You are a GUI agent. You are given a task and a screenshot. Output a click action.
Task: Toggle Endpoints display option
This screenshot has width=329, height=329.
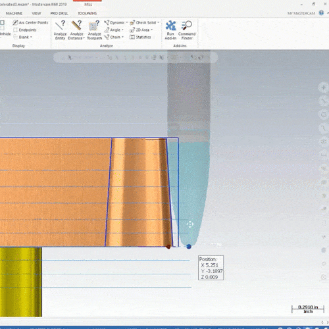[25, 30]
